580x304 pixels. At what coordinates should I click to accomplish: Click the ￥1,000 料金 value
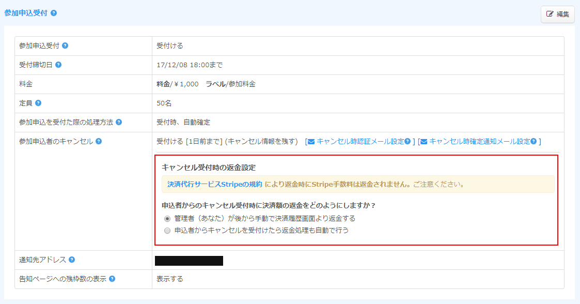(186, 84)
